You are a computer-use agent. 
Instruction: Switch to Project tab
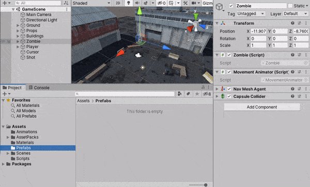[12, 88]
